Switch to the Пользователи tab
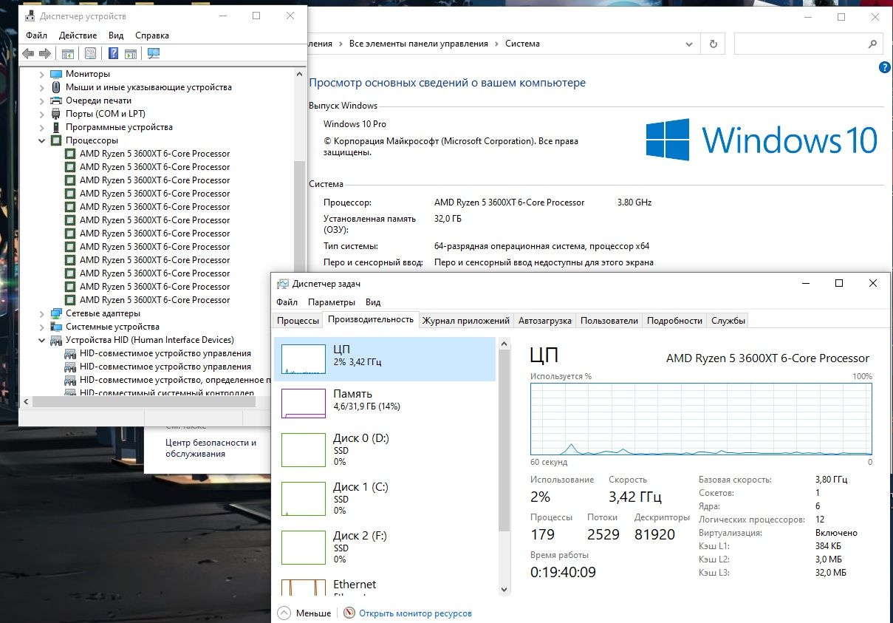 tap(609, 321)
